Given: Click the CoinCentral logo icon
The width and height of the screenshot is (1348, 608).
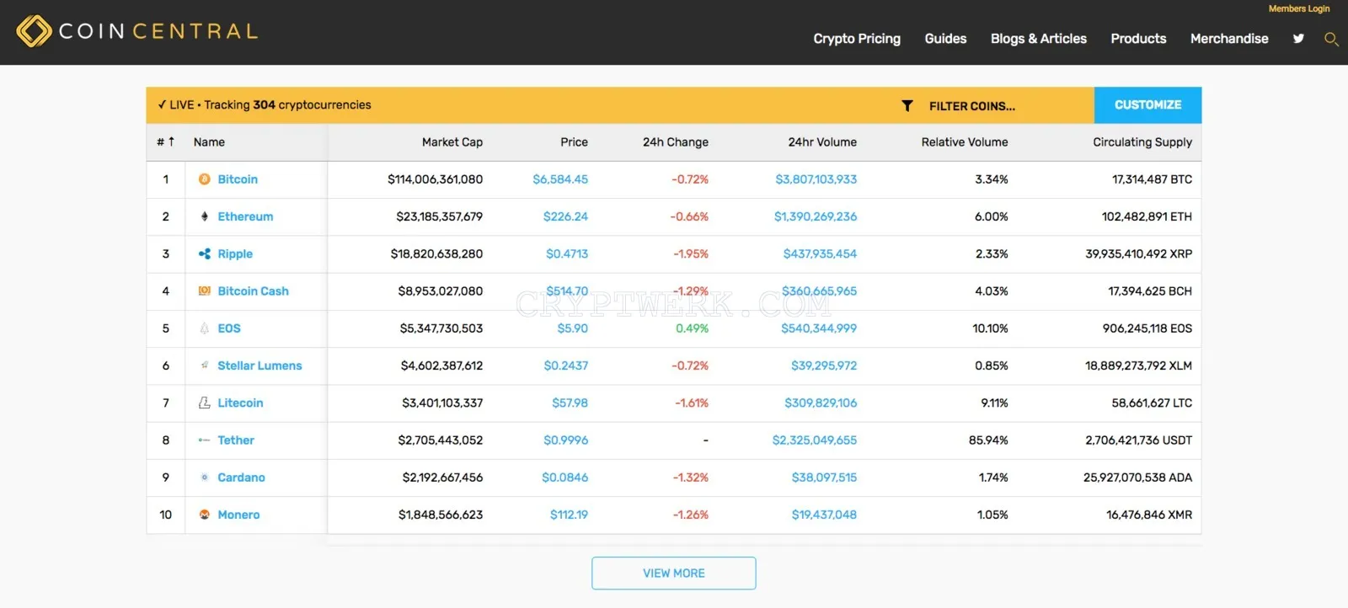Looking at the screenshot, I should pyautogui.click(x=35, y=31).
